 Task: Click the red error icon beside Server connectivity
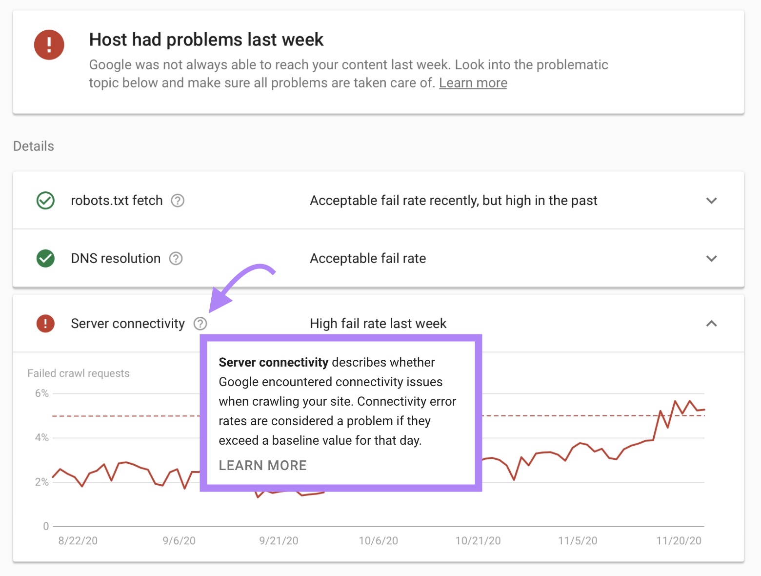point(45,324)
